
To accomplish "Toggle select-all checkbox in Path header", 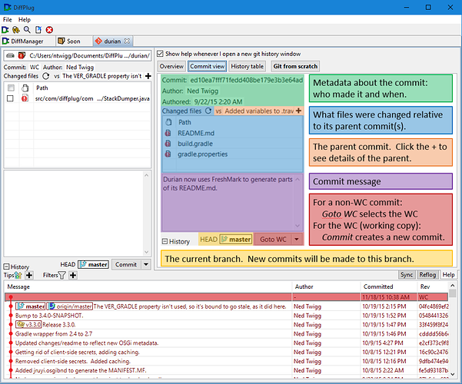I will coord(11,88).
